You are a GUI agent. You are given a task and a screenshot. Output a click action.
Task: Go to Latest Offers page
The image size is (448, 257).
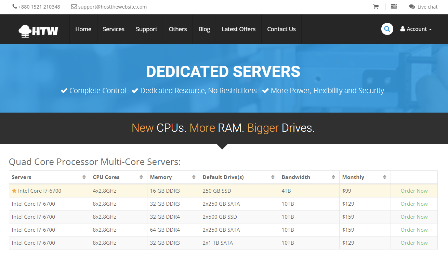click(238, 29)
